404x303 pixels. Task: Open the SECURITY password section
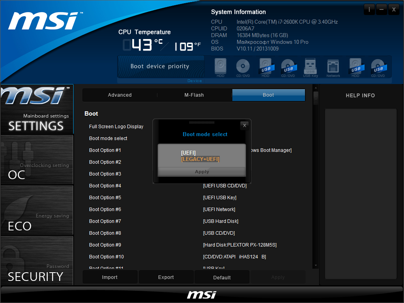[x=37, y=261]
